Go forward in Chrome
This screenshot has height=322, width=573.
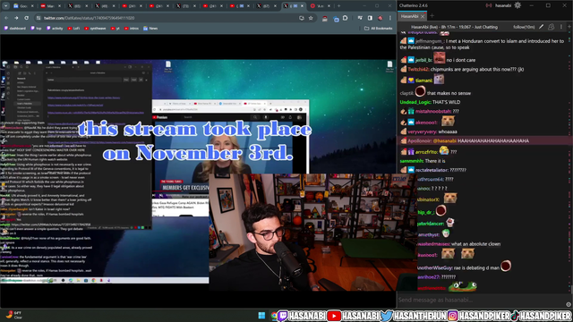(x=16, y=18)
